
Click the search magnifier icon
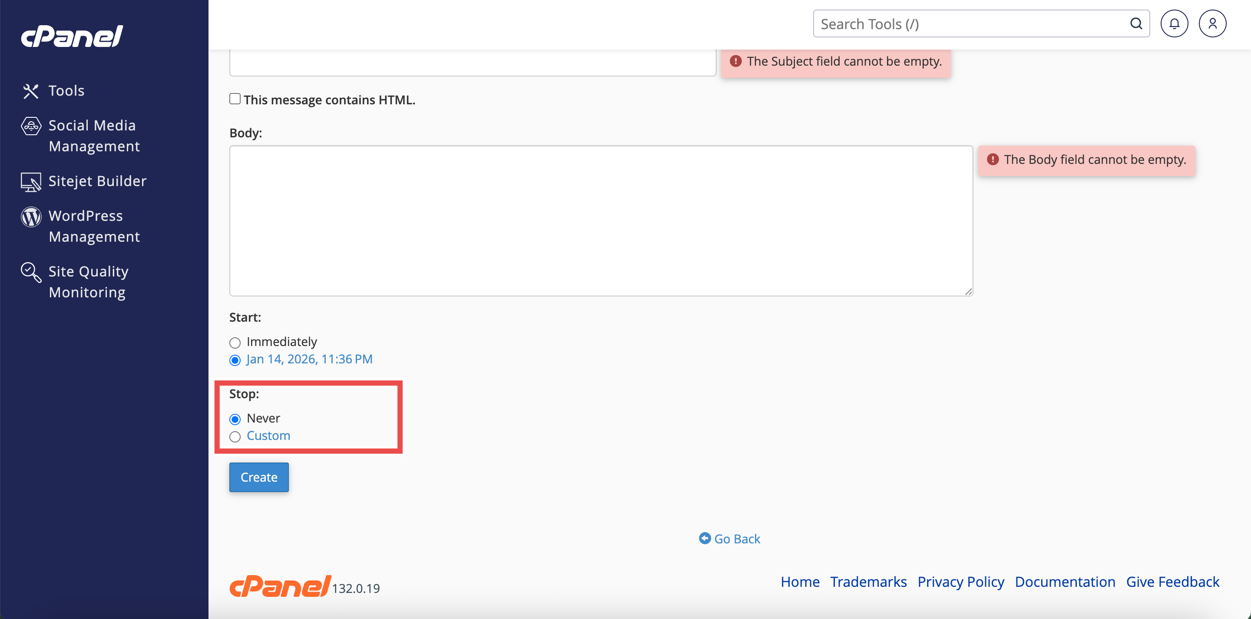1136,24
